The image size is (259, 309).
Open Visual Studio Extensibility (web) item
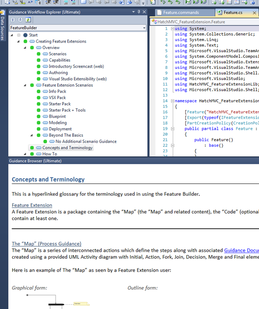click(x=78, y=79)
